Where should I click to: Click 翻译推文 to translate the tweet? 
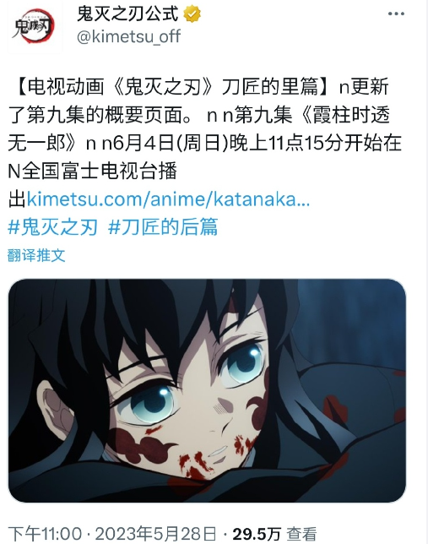(36, 256)
